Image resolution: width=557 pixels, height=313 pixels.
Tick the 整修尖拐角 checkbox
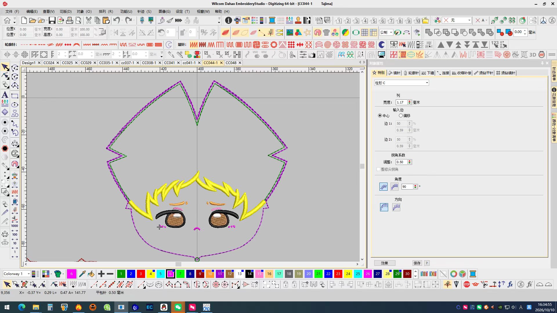coord(378,169)
